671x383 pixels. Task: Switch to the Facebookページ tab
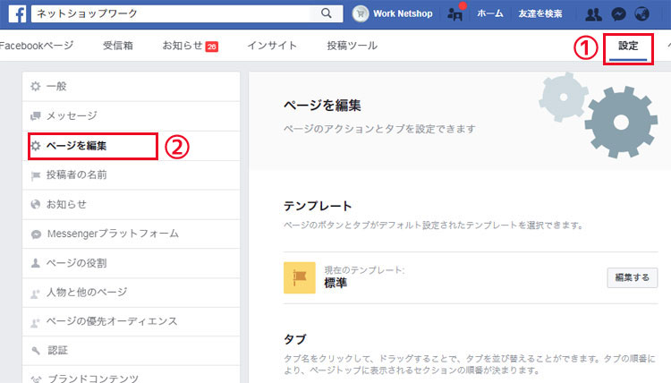click(37, 46)
